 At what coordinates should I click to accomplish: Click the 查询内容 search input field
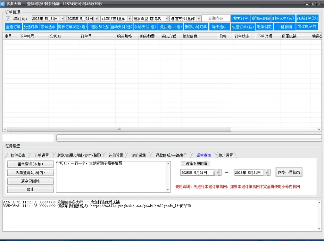pyautogui.click(x=216, y=18)
